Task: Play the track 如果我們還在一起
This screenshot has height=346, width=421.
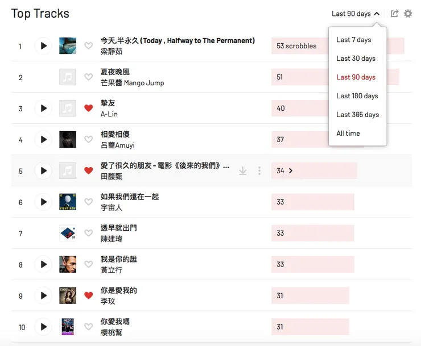Action: (x=43, y=202)
